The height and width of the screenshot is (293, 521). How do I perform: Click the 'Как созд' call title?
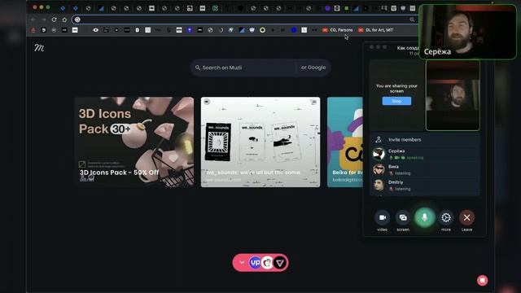(x=408, y=48)
